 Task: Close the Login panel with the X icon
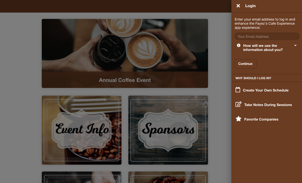pos(238,6)
